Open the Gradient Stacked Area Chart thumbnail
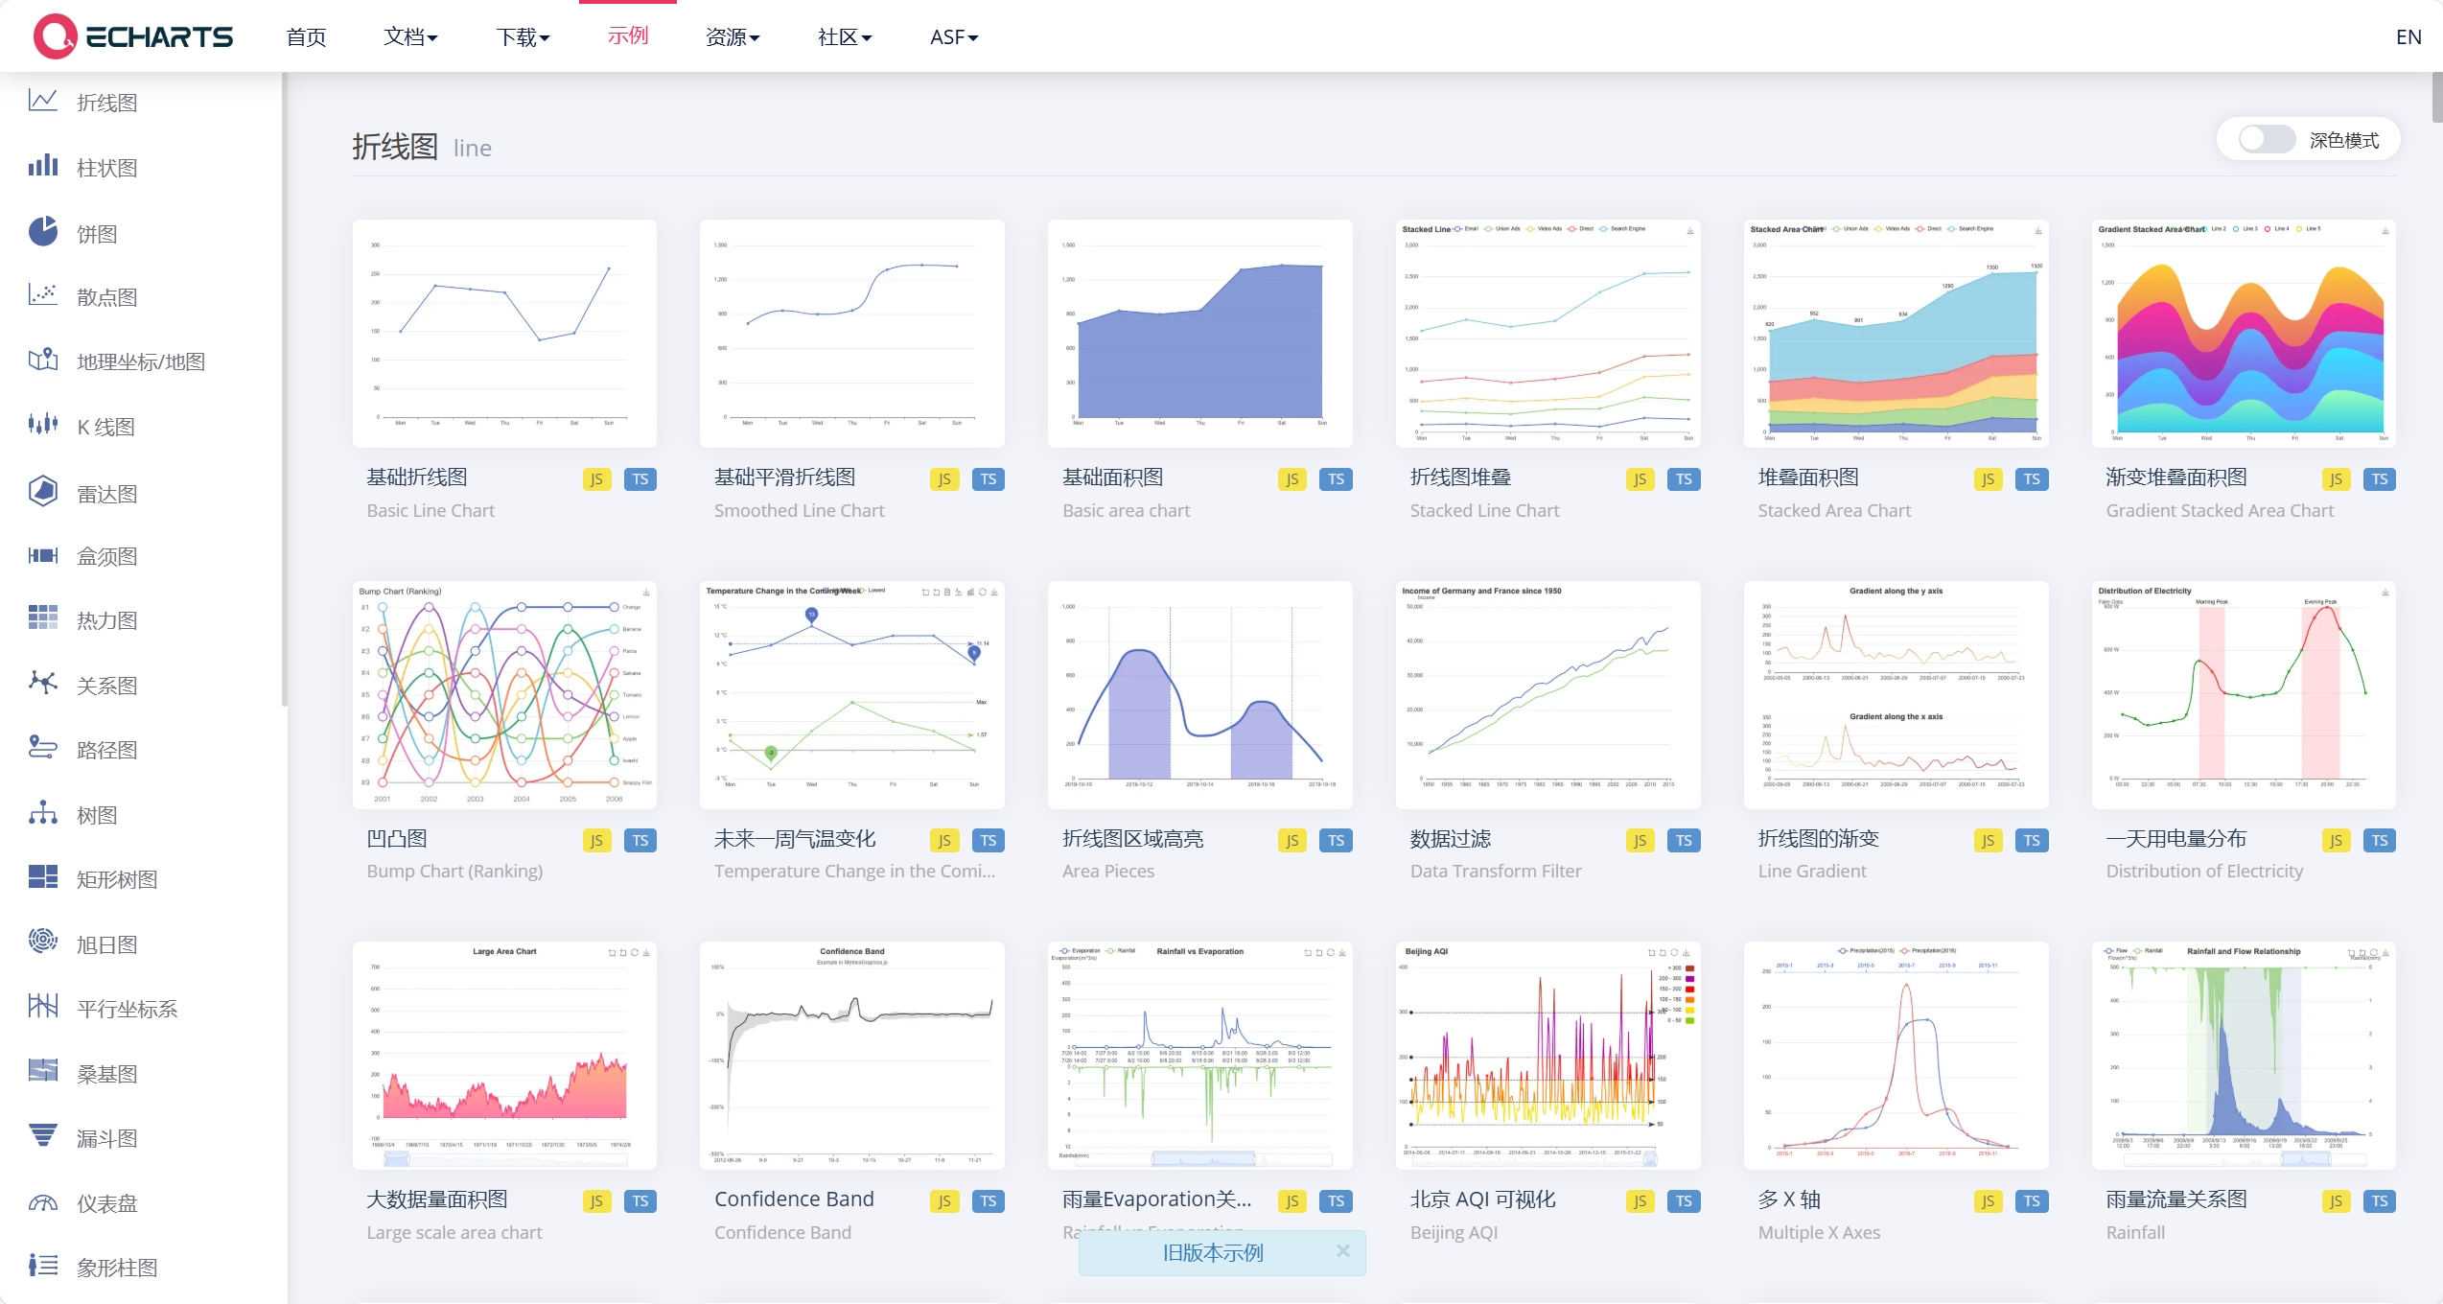Image resolution: width=2443 pixels, height=1304 pixels. click(x=2243, y=333)
